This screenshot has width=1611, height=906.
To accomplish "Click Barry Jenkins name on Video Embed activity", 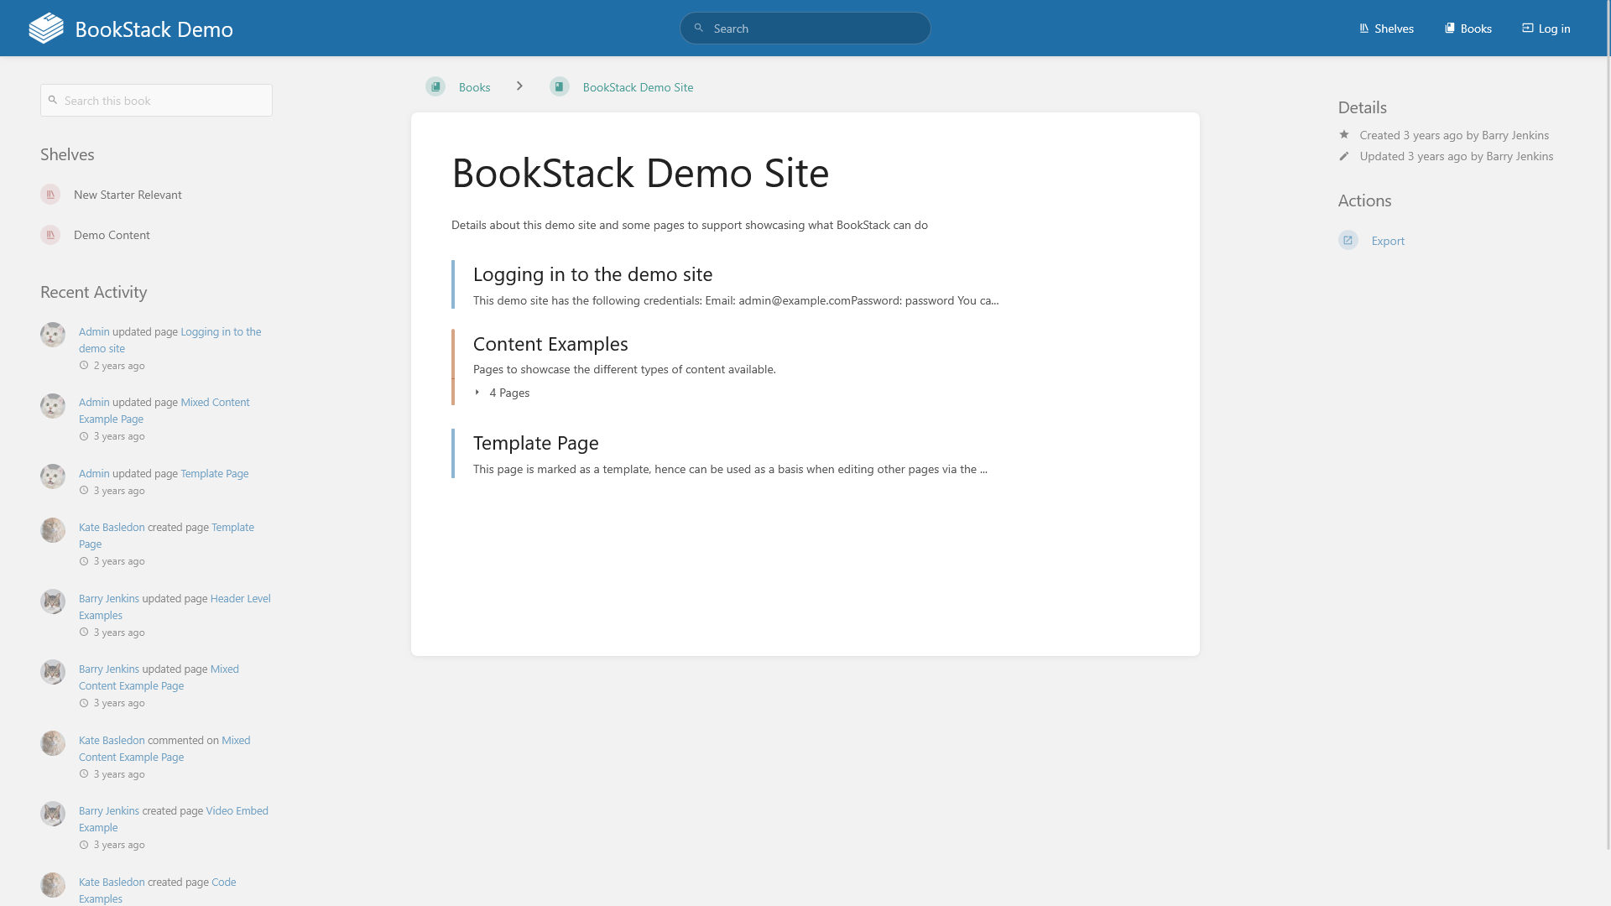I will pos(109,810).
